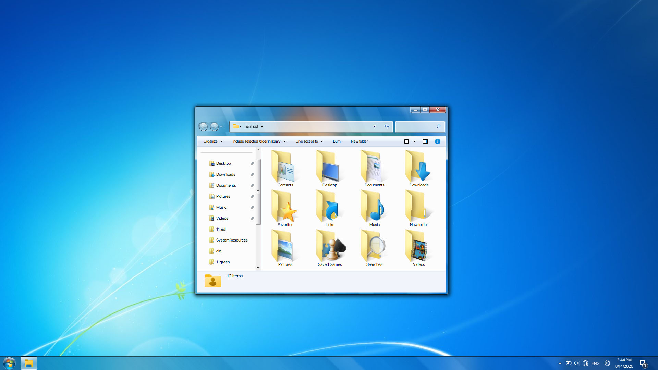Toggle pin for Downloads quick access
The image size is (658, 370).
click(x=252, y=174)
